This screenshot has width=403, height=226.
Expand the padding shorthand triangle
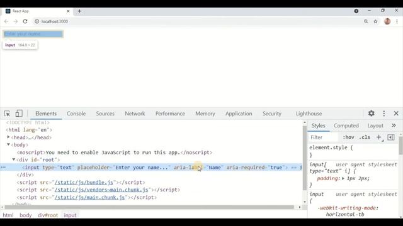[343, 178]
